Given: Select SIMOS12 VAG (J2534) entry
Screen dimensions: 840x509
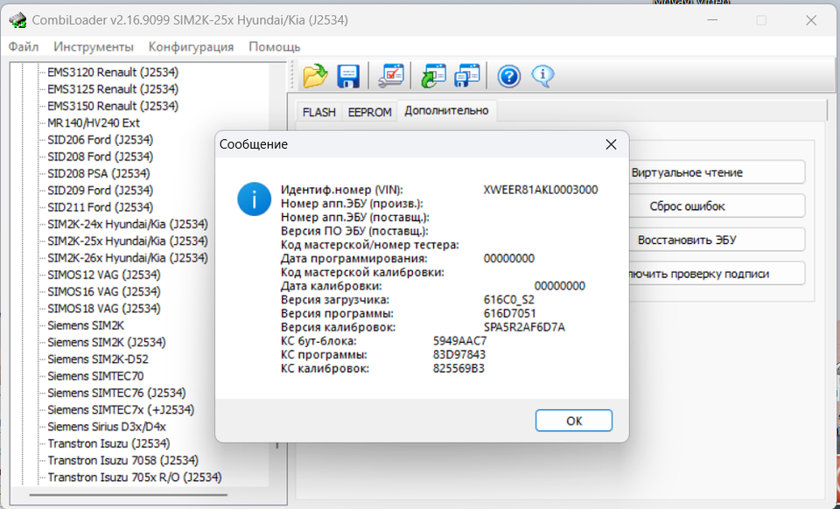Looking at the screenshot, I should pyautogui.click(x=104, y=275).
